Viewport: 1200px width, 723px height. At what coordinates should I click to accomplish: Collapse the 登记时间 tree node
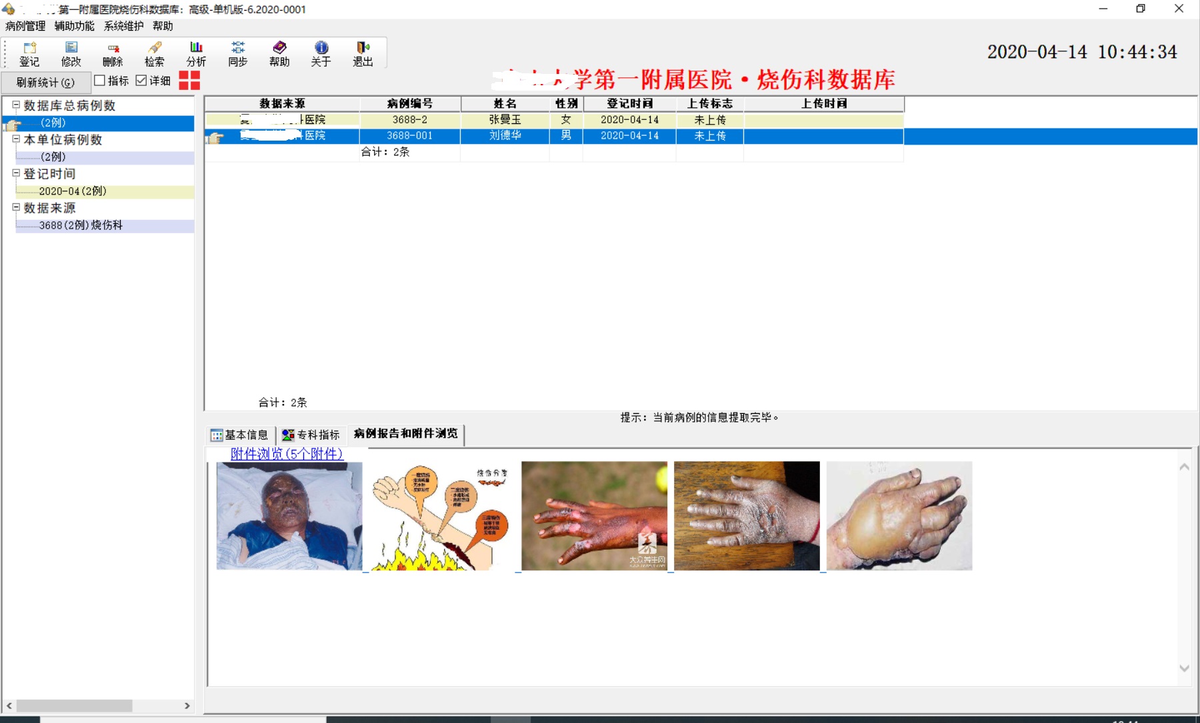16,173
